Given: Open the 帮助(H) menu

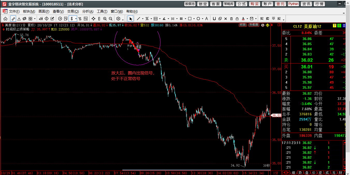Looking at the screenshot, I should pos(132,11).
